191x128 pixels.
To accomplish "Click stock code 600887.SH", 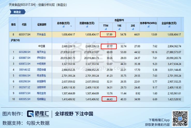I will tap(24, 58).
